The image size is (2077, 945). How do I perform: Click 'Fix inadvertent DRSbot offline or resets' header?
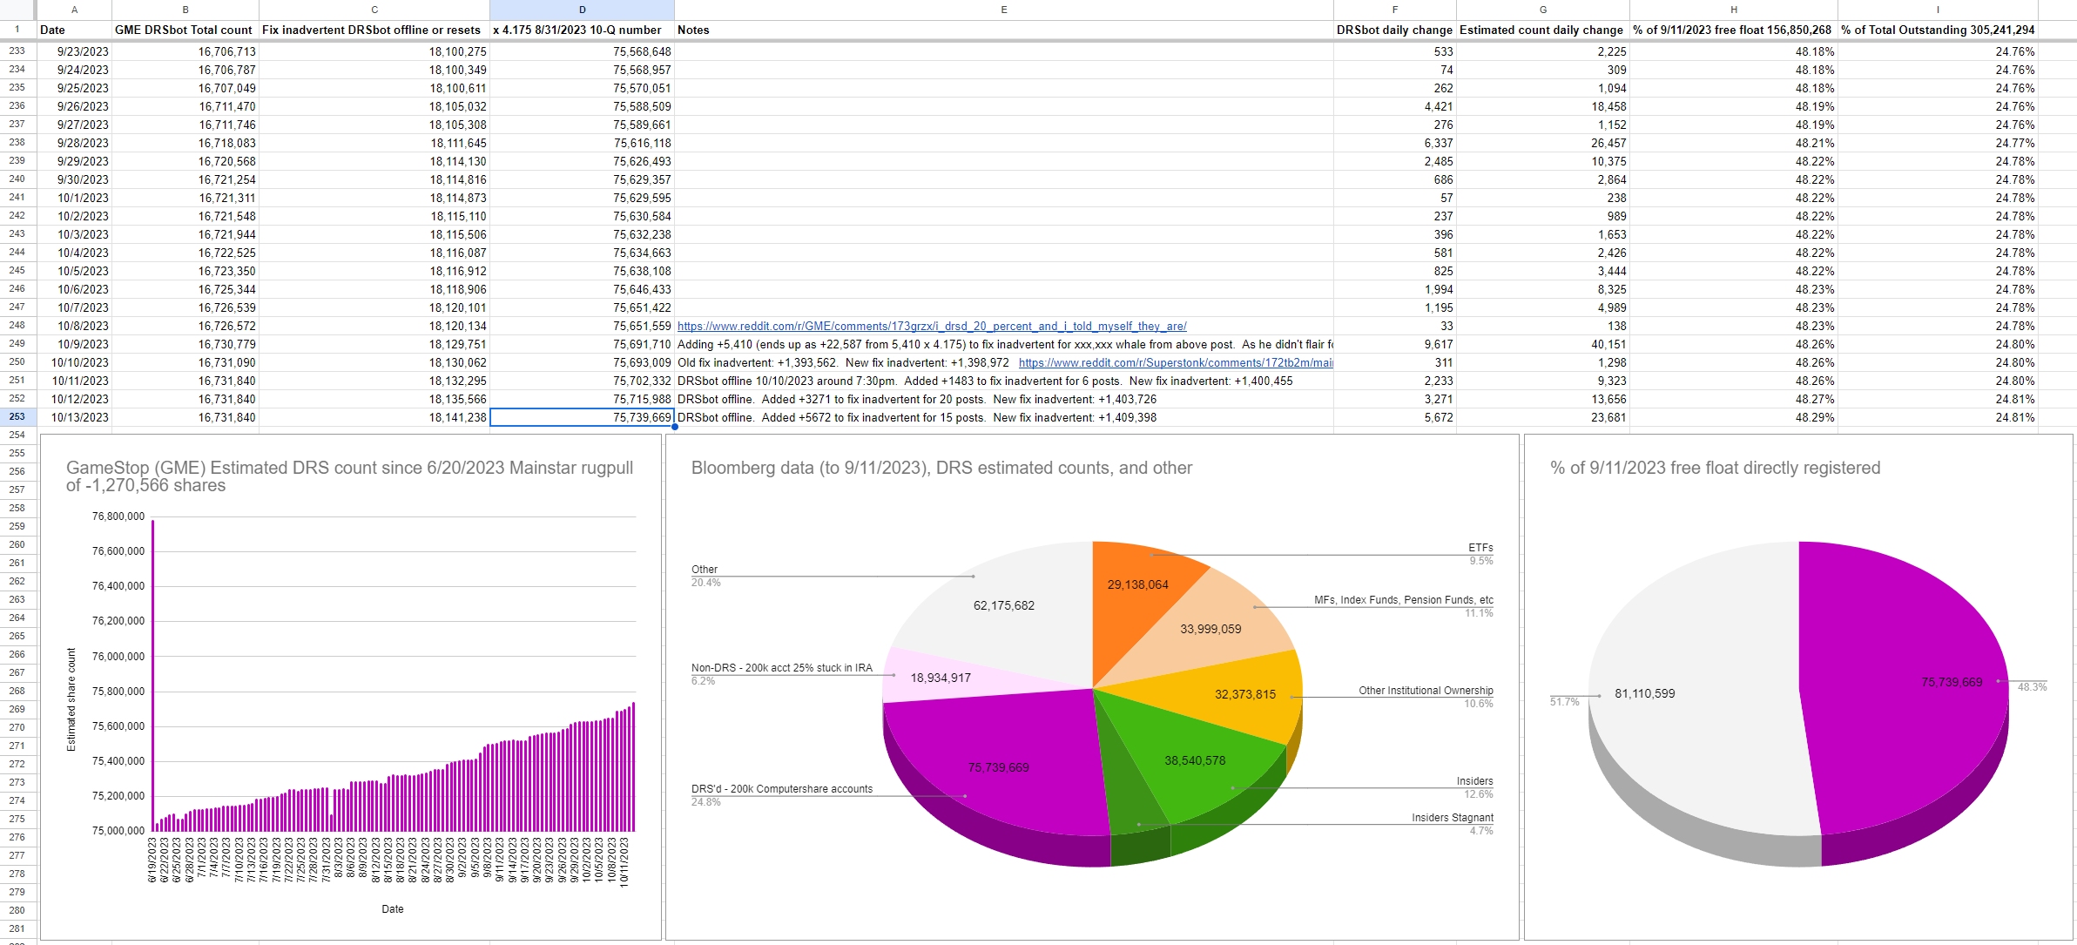point(374,30)
